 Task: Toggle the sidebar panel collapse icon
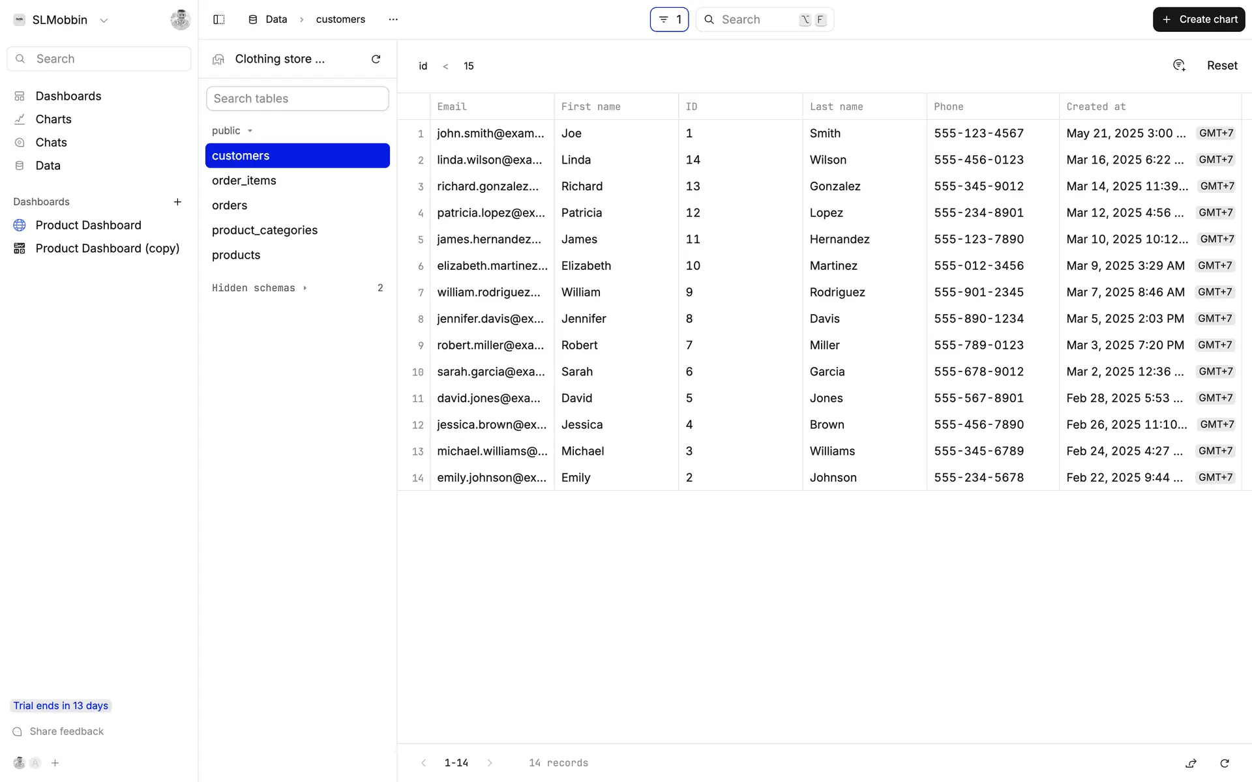219,20
